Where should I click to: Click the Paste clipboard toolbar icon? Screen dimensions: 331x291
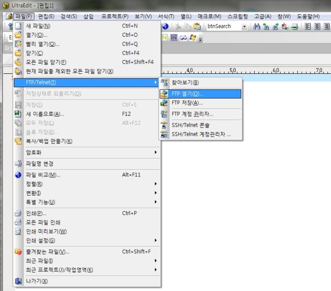(197, 26)
